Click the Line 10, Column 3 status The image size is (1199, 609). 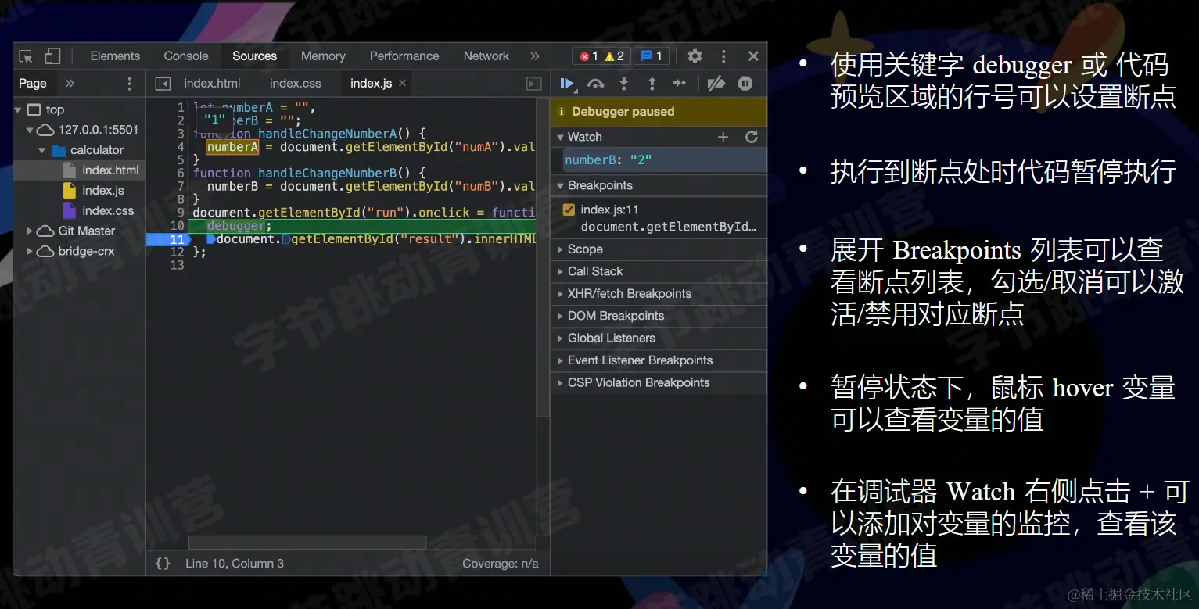click(235, 563)
